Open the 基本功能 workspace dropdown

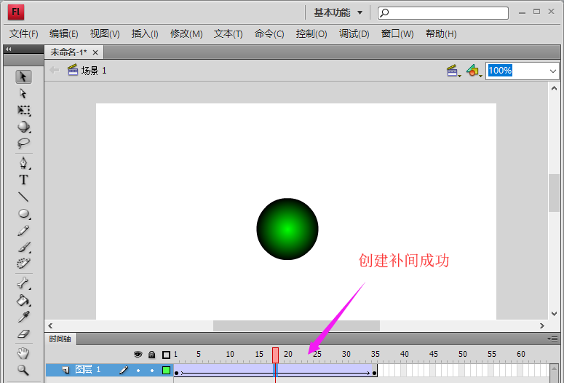click(x=338, y=12)
